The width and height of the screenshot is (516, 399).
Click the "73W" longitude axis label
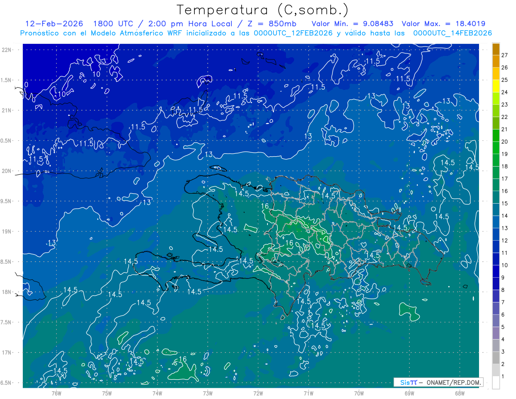click(x=208, y=393)
